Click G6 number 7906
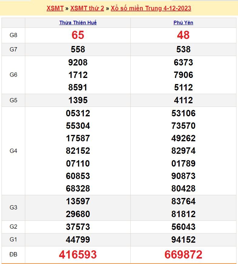 183,75
